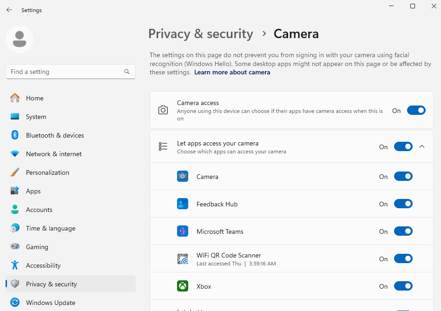Go back to Privacy & security breadcrumb

tap(201, 34)
